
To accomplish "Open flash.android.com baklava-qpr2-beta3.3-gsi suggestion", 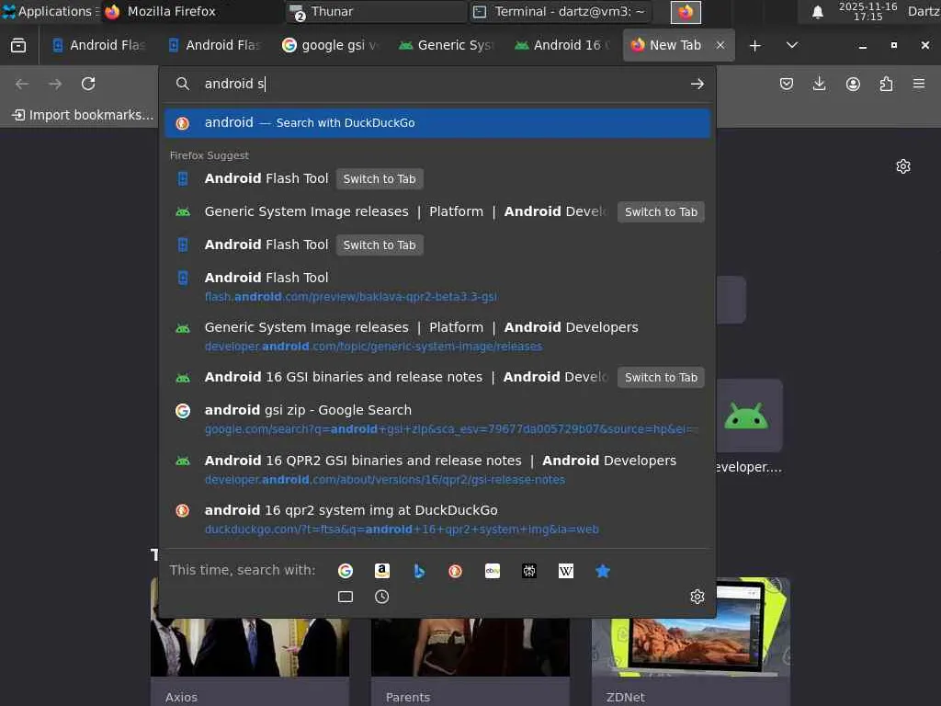I will point(437,287).
